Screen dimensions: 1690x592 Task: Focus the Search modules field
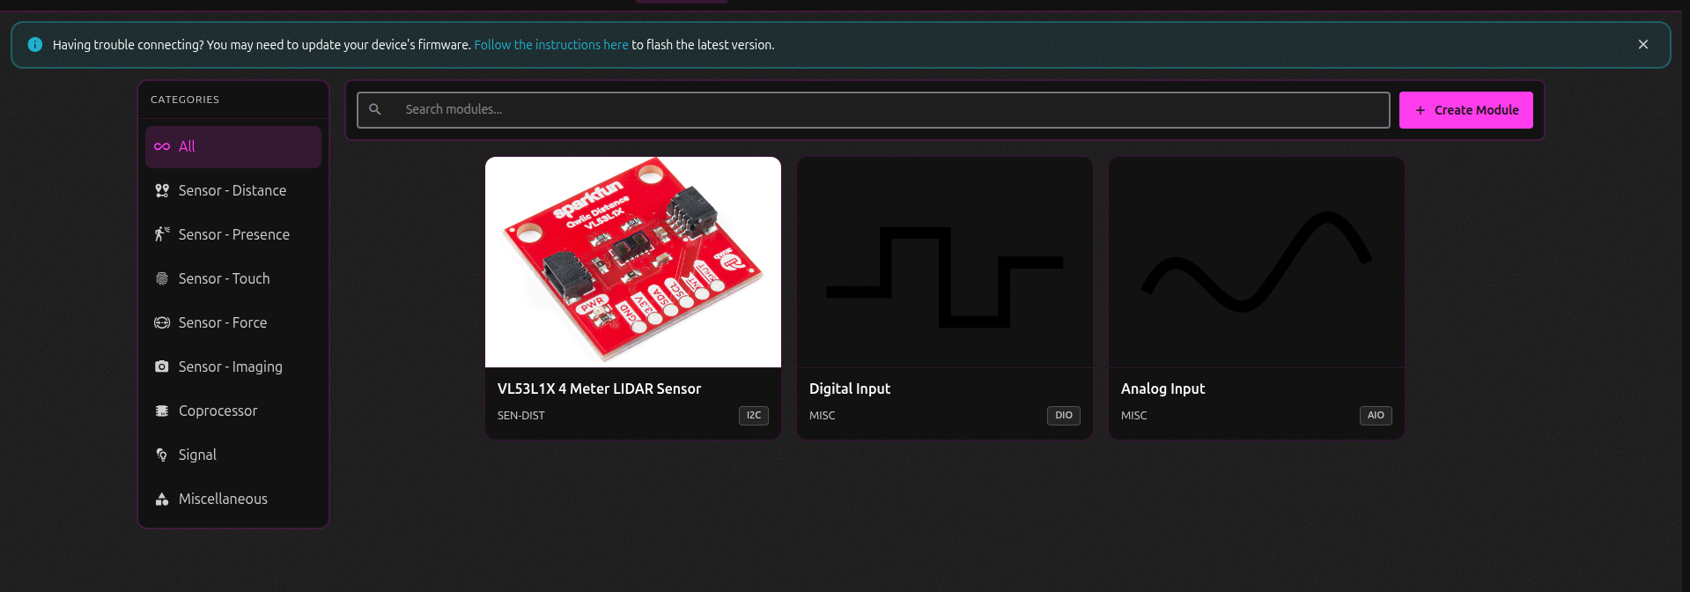point(874,110)
